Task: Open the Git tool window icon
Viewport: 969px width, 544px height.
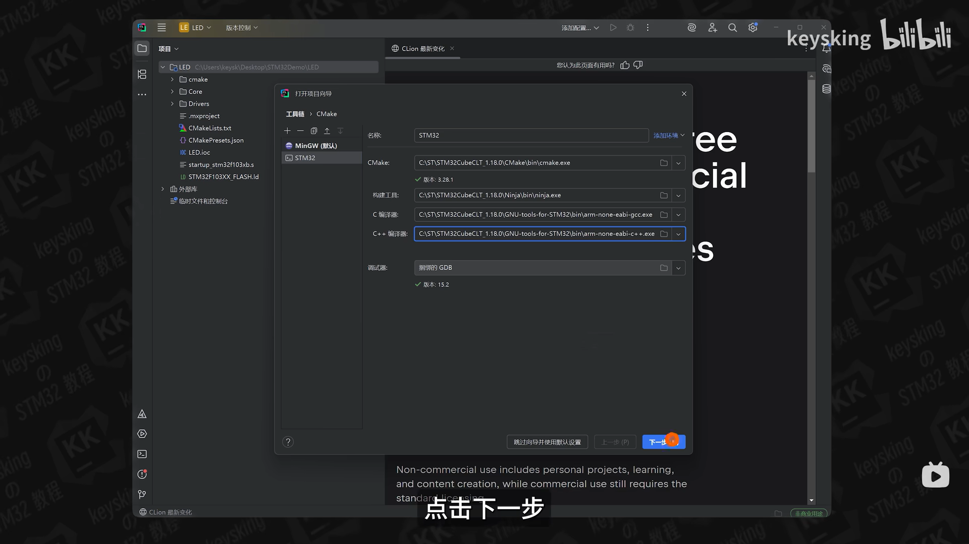Action: (x=142, y=495)
